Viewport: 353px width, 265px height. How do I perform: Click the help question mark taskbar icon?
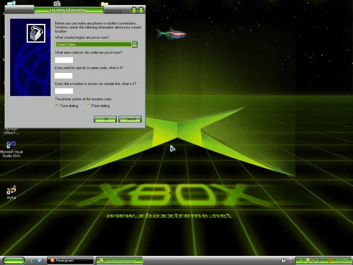pyautogui.click(x=284, y=260)
